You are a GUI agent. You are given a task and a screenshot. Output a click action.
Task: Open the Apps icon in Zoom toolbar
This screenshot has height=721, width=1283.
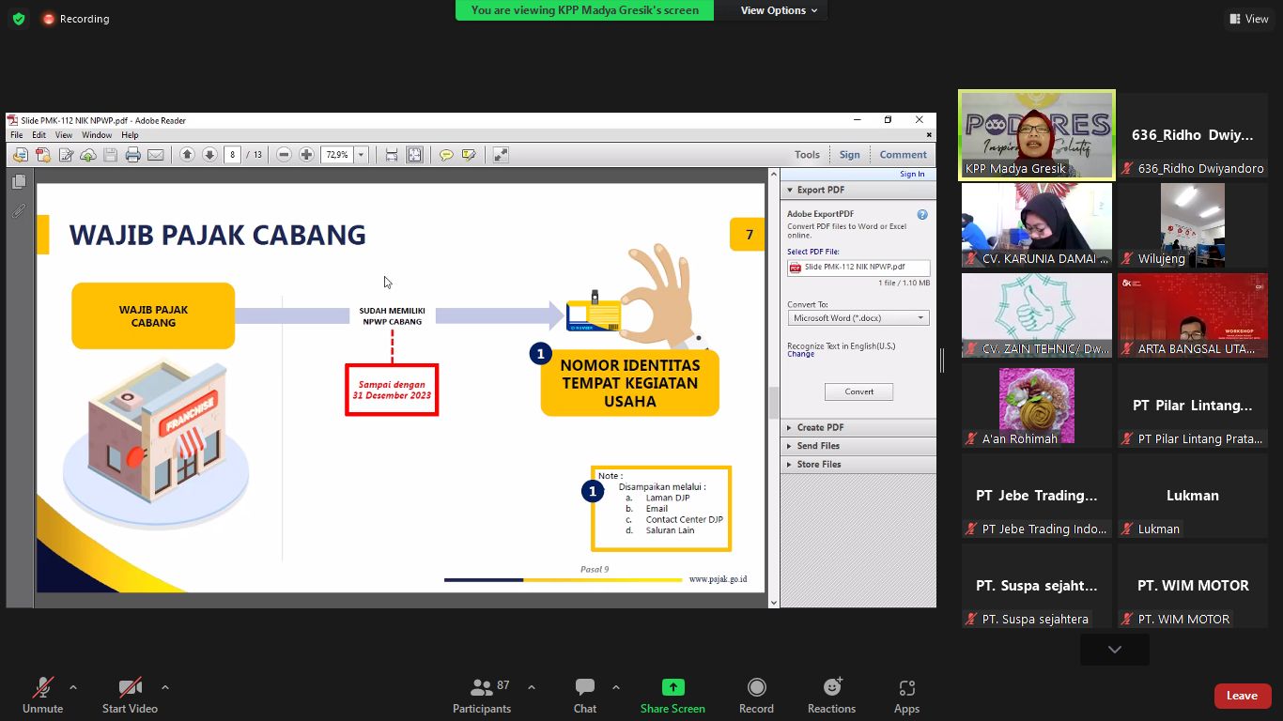905,688
